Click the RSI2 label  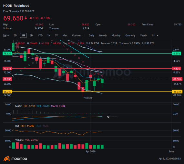pyautogui.click(x=39, y=126)
